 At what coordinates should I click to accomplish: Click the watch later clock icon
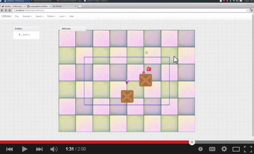[200, 149]
